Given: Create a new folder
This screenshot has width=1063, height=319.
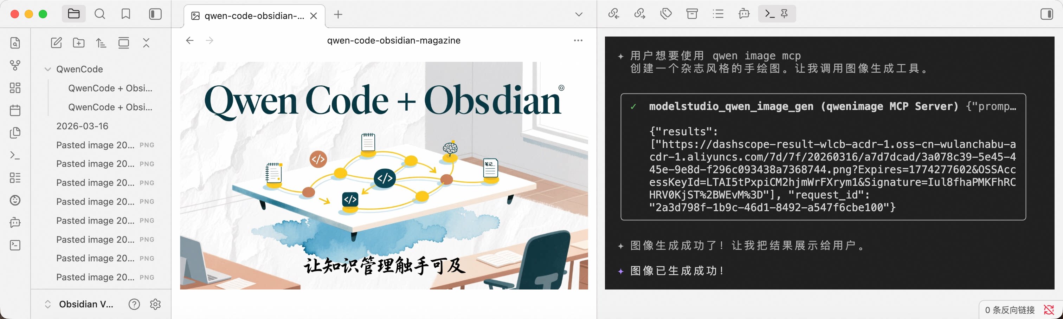Looking at the screenshot, I should tap(78, 43).
